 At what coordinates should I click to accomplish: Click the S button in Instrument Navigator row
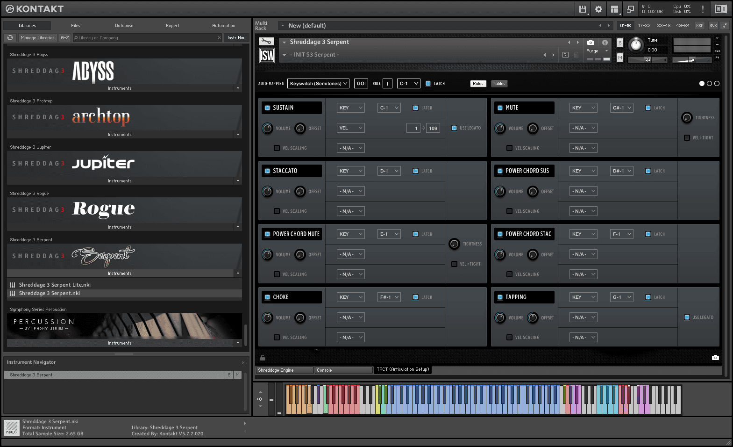click(229, 375)
